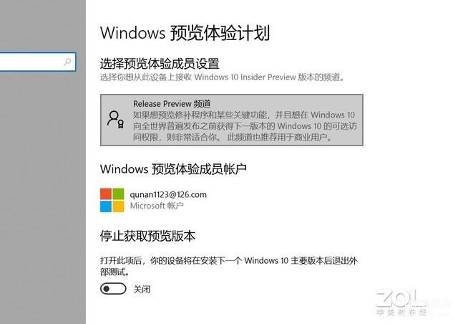458x324 pixels.
Task: Toggle the 停止获取预览版本 switch
Action: click(x=113, y=289)
